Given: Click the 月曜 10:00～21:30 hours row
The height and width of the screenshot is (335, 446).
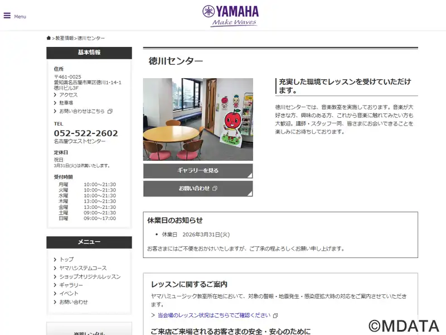Looking at the screenshot, I should [87, 185].
